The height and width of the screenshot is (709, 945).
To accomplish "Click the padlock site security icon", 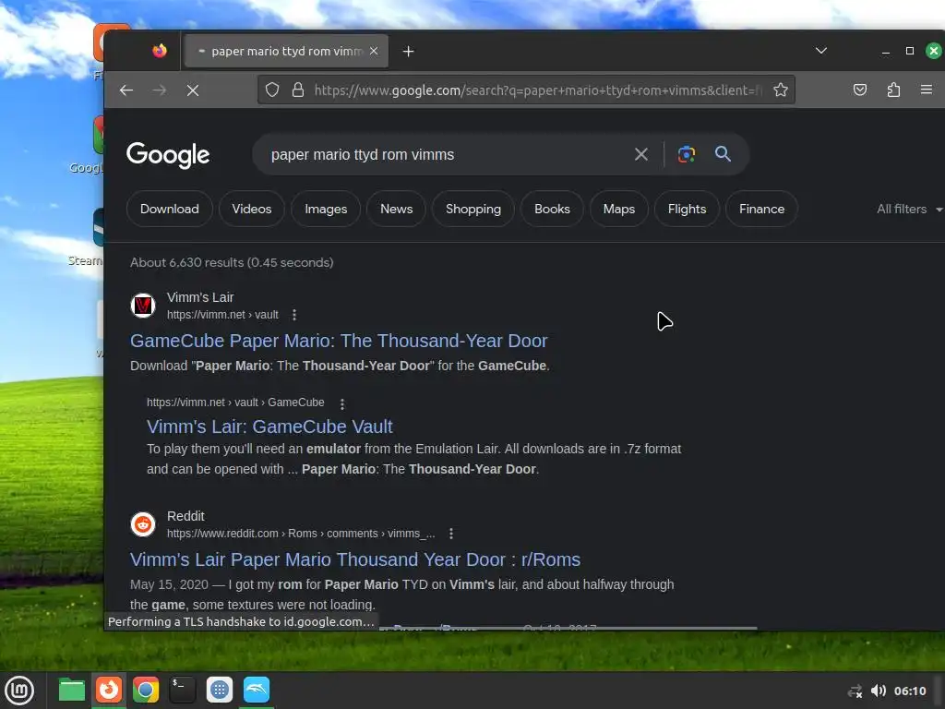I will point(298,90).
